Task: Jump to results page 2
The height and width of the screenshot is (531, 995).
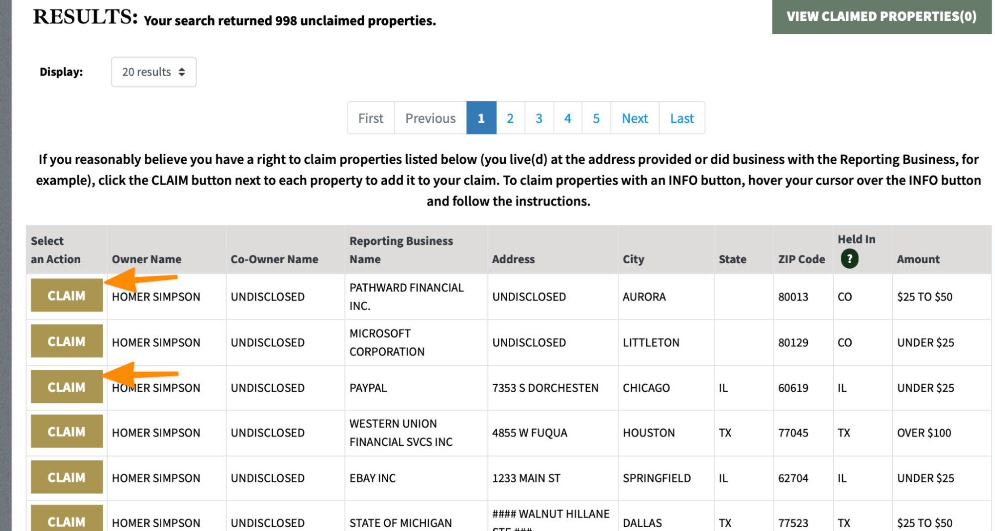Action: (510, 118)
